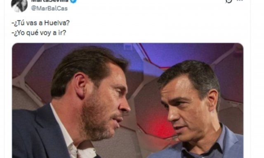Open the Grok explain icon on the post
The image size is (264, 158).
pyautogui.click(x=229, y=1)
